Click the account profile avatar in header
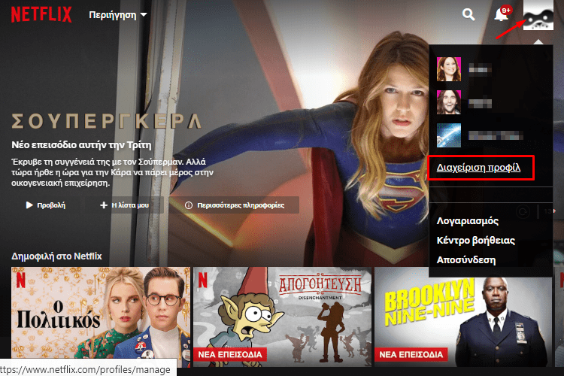This screenshot has width=564, height=376. tap(538, 15)
